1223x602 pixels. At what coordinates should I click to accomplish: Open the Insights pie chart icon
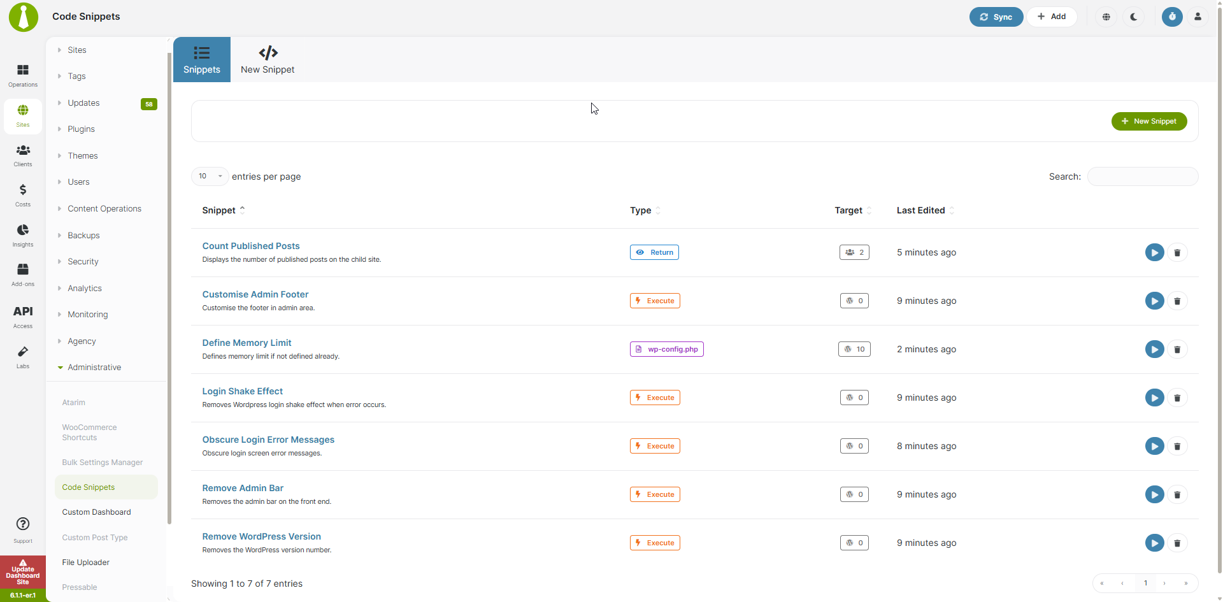(x=23, y=235)
